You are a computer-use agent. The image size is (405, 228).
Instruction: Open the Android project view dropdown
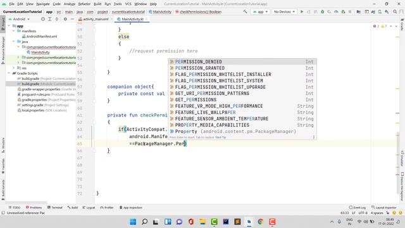pos(20,19)
